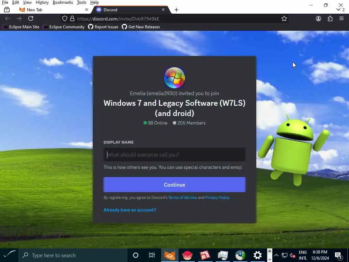This screenshot has width=349, height=262.
Task: Click the muted volume tray icon
Action: [x=292, y=255]
